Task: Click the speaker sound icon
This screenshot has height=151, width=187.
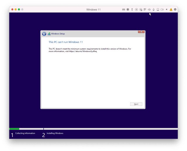Action: click(149, 10)
